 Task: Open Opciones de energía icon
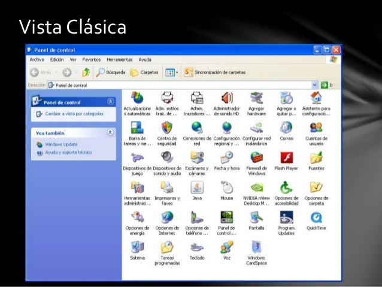click(x=137, y=217)
